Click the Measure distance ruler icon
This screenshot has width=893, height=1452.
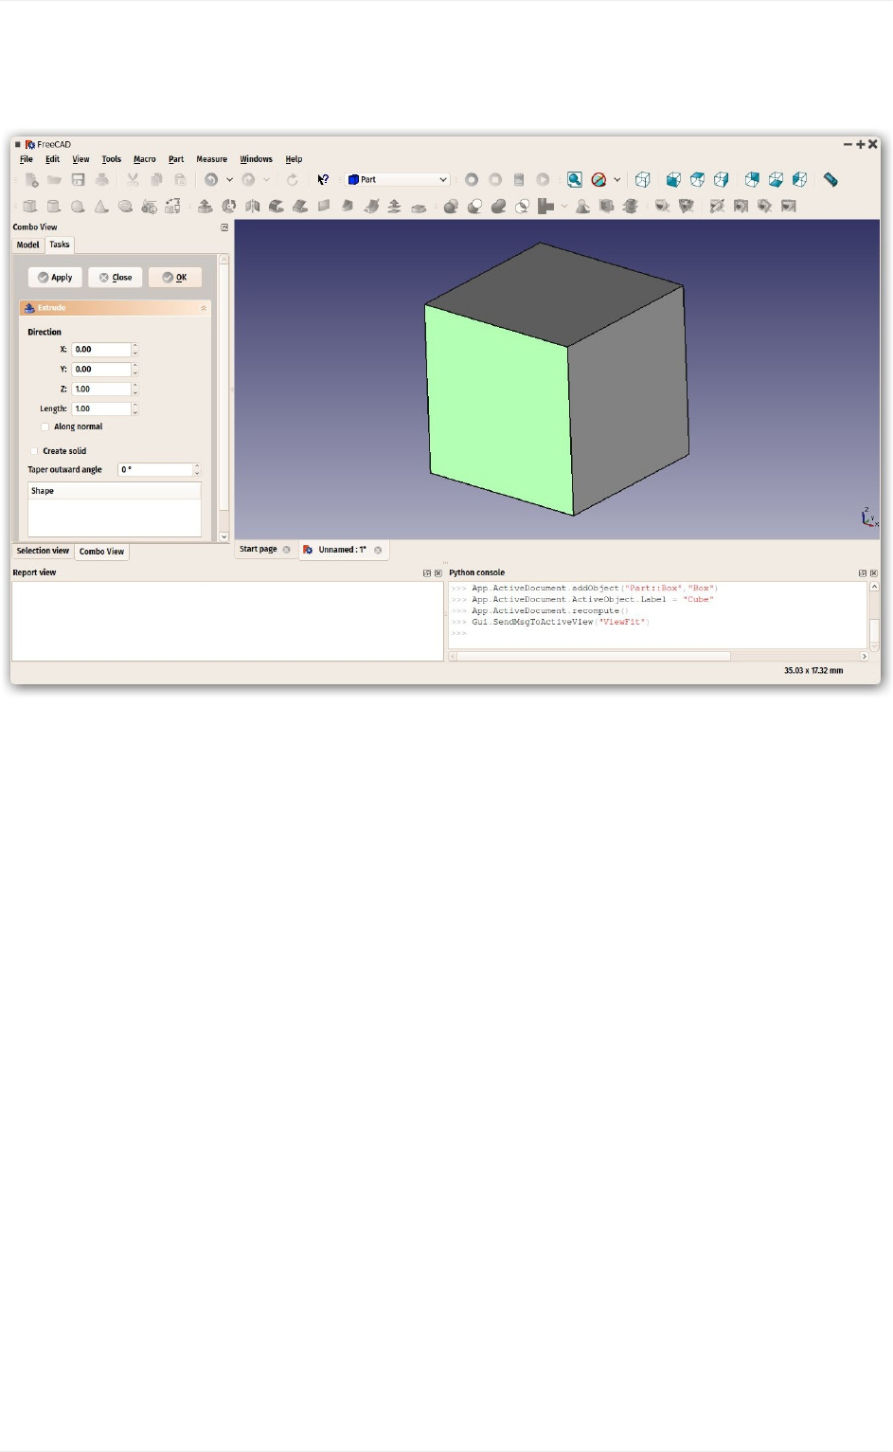pyautogui.click(x=830, y=179)
